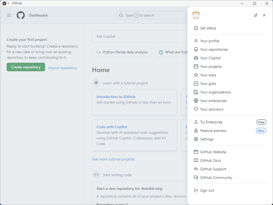Select Your profile from menu
This screenshot has height=205, width=273.
tap(210, 41)
